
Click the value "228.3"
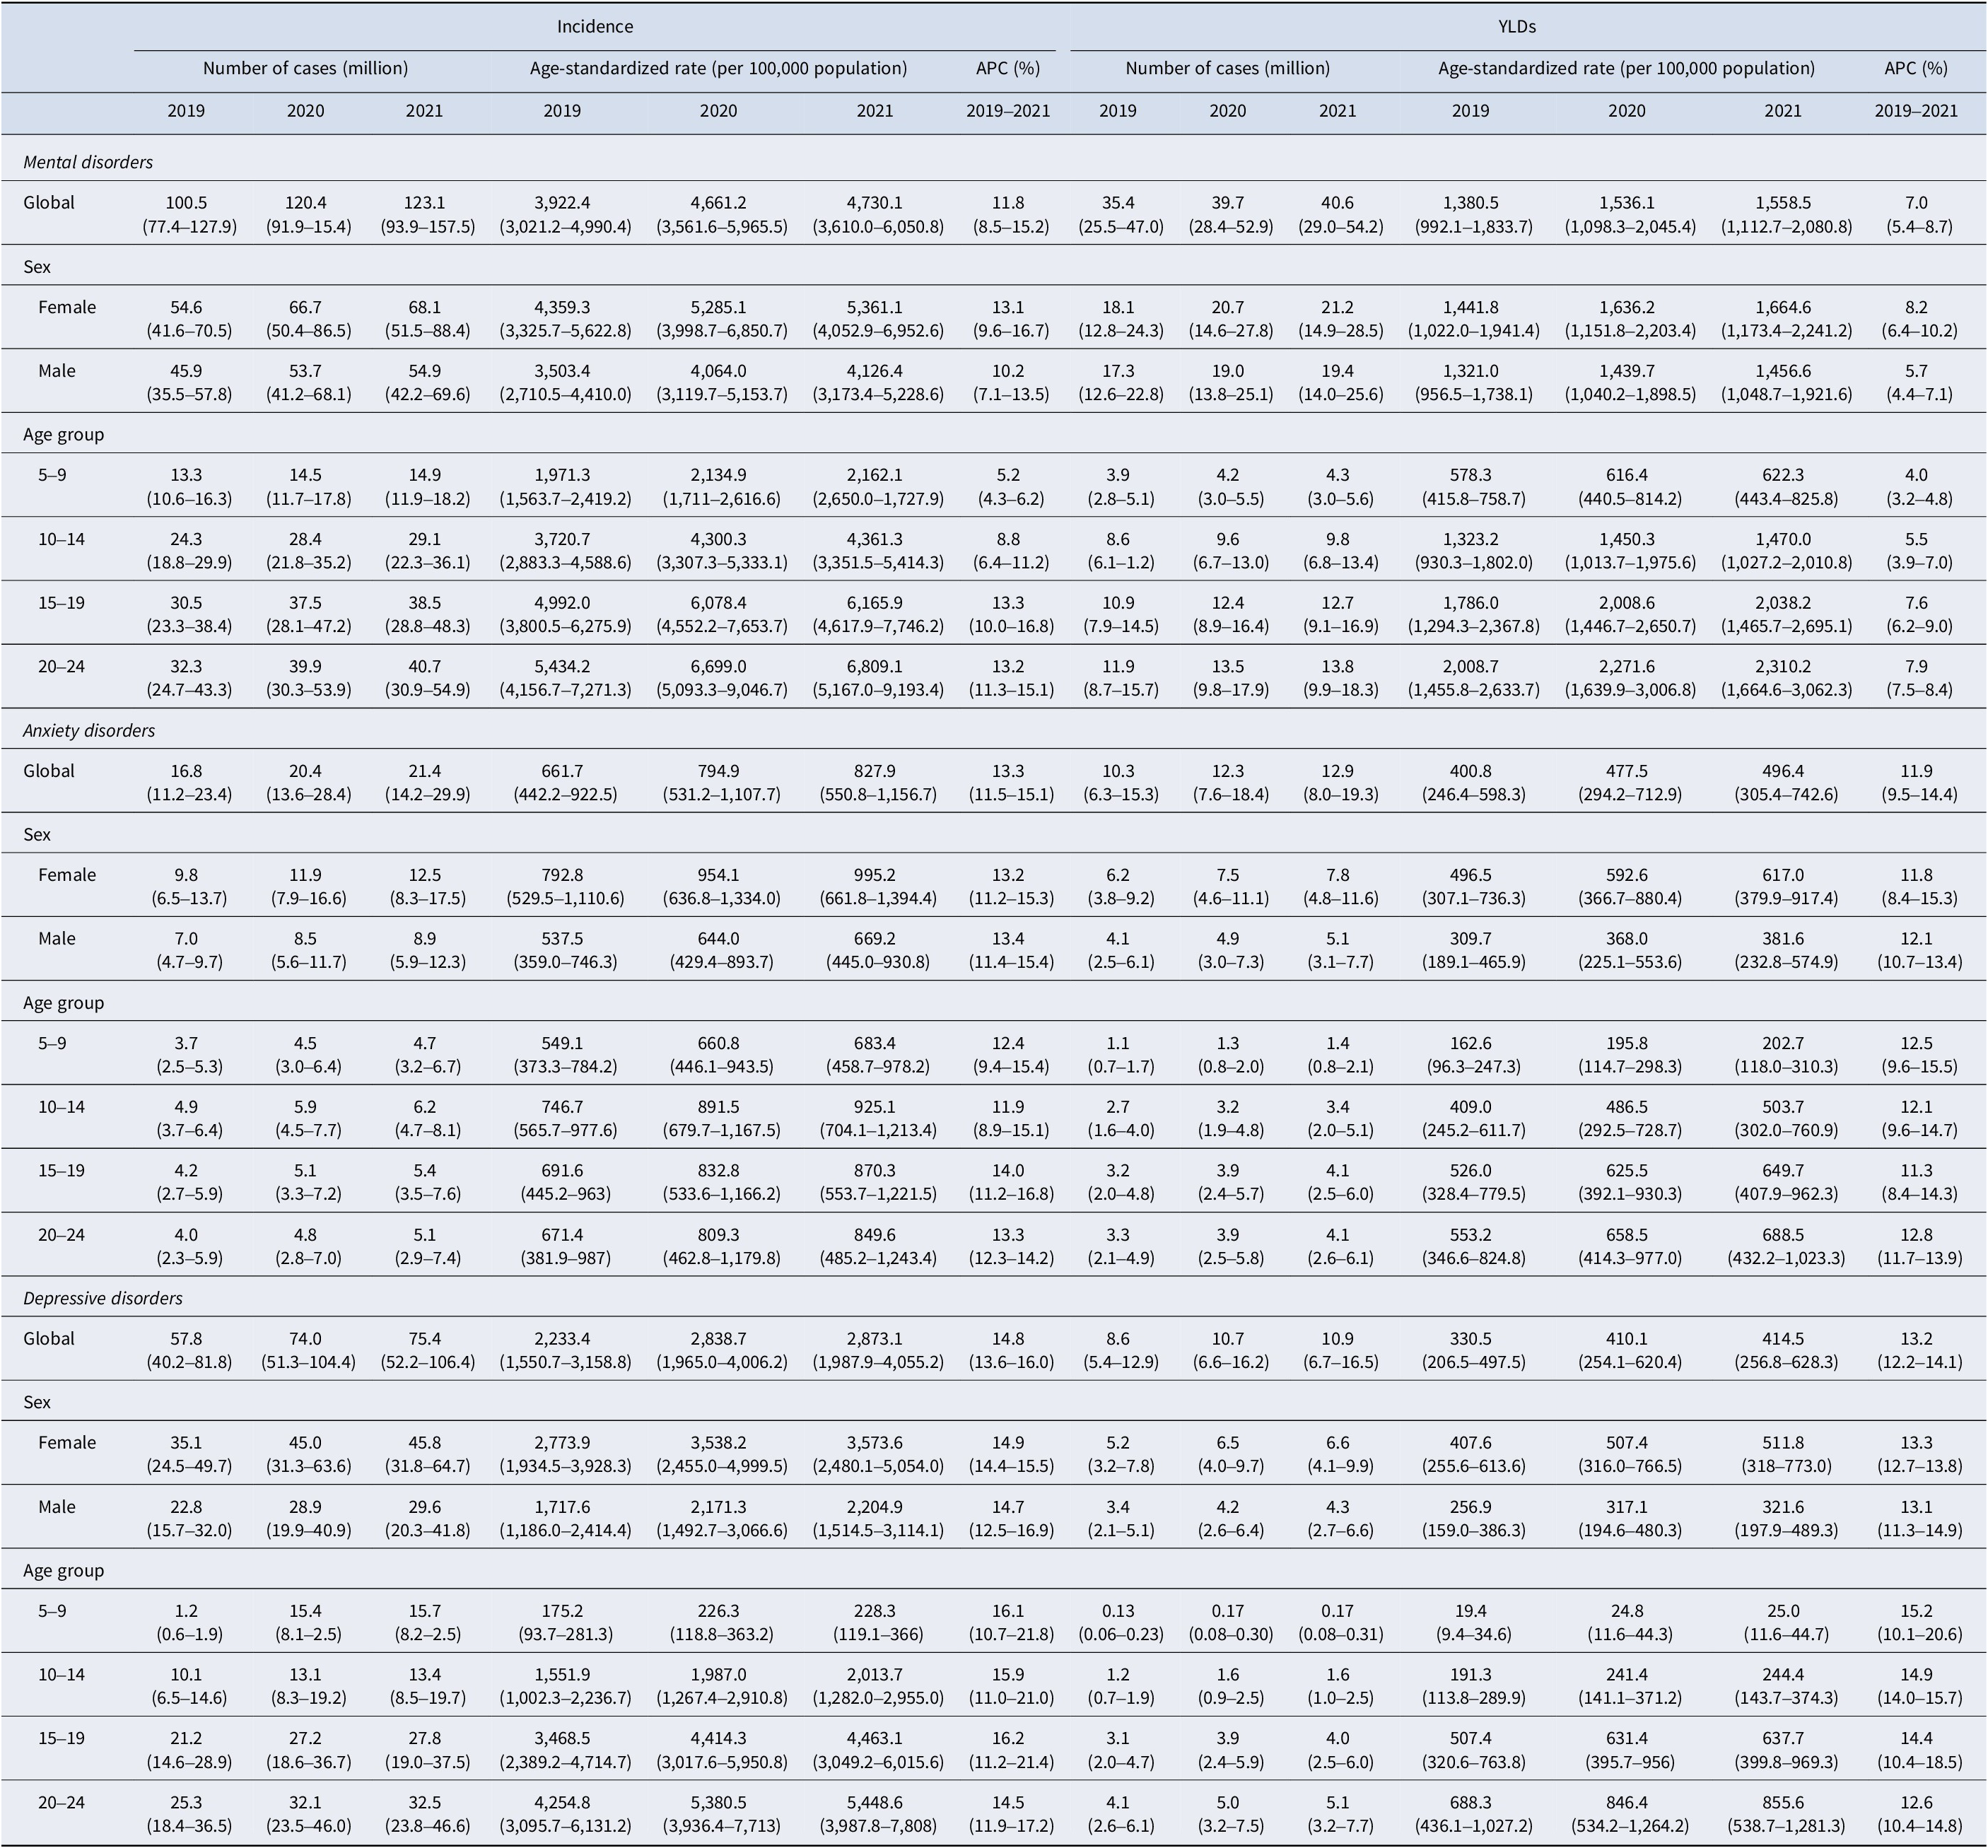(875, 1611)
